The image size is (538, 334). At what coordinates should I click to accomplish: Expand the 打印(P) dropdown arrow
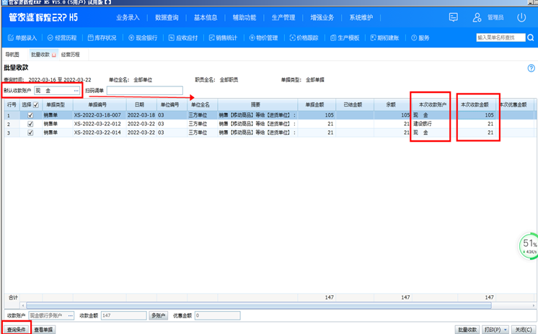(x=505, y=330)
